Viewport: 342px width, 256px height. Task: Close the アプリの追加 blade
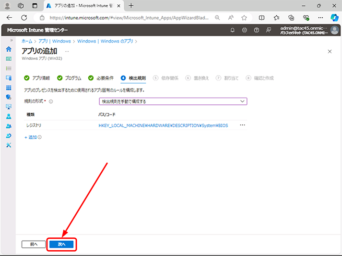click(x=330, y=52)
